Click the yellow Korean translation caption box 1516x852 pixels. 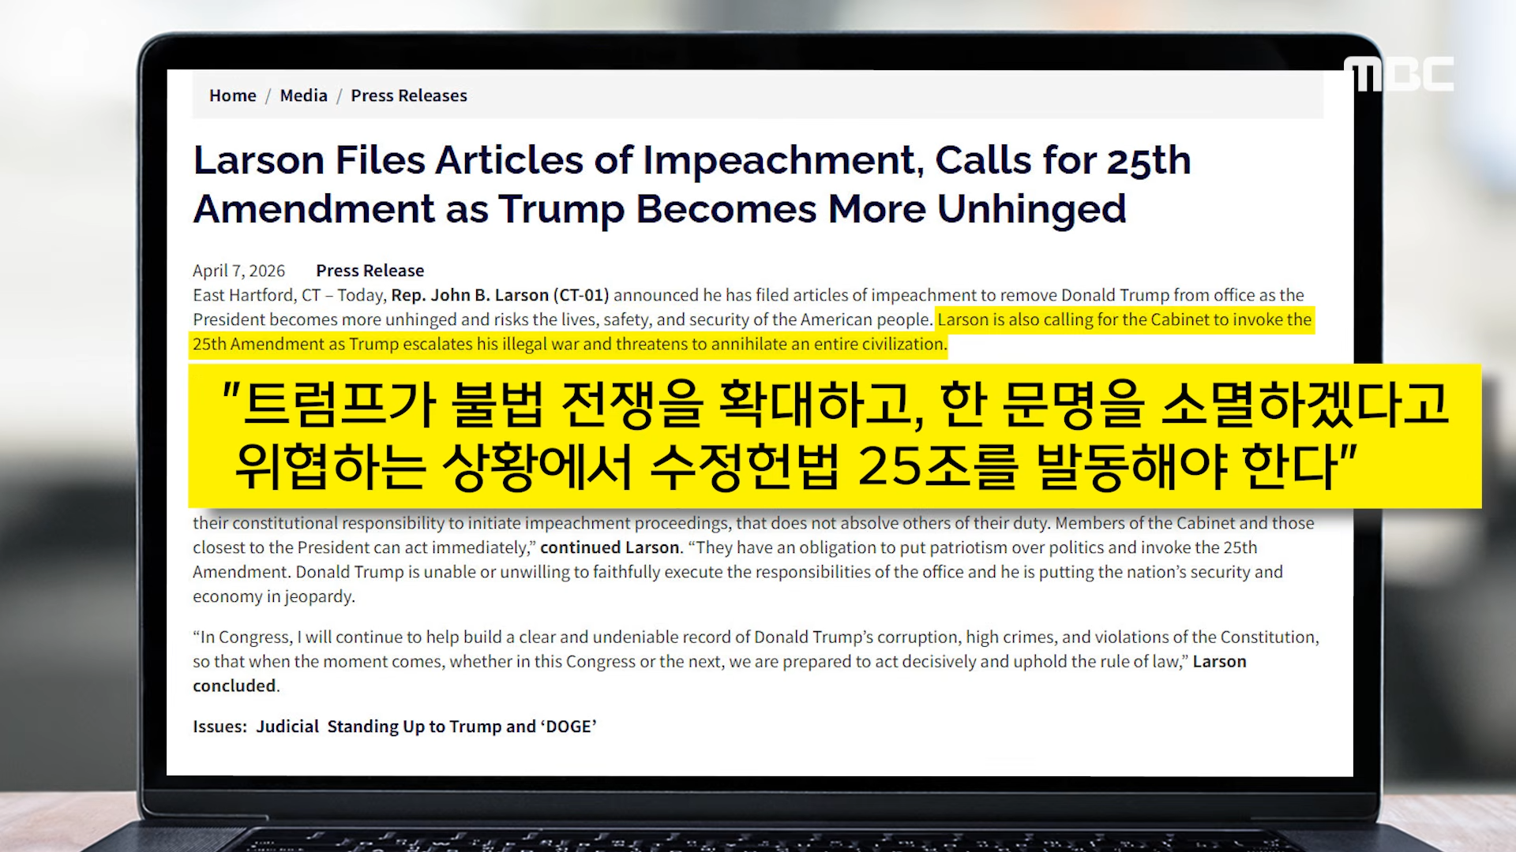(835, 435)
